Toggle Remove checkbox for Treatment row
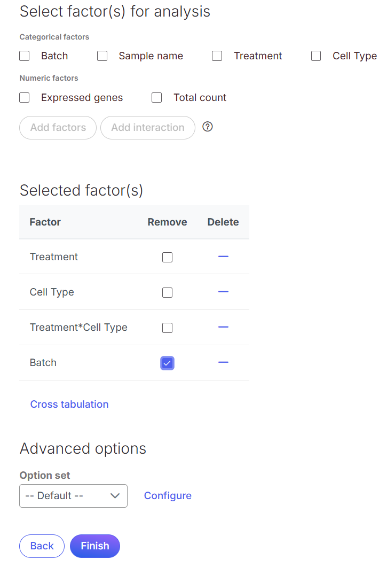This screenshot has height=567, width=387. point(168,258)
